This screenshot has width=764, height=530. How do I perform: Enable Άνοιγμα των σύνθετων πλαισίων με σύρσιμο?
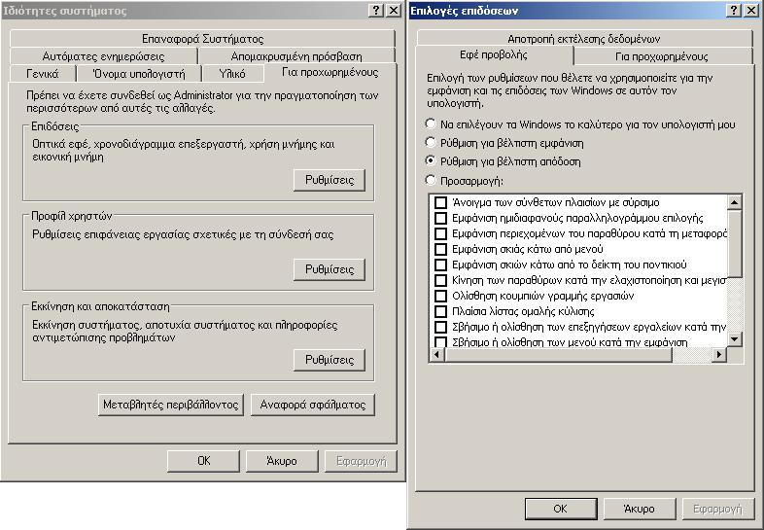(440, 202)
